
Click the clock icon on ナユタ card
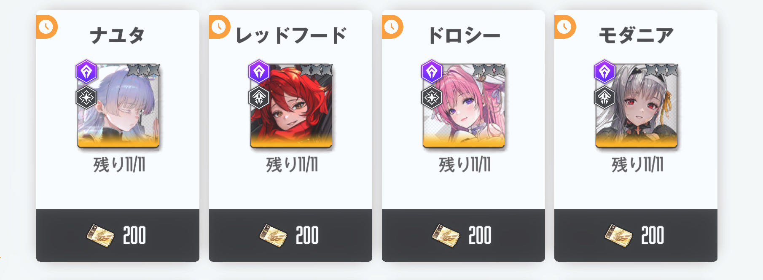click(x=46, y=27)
